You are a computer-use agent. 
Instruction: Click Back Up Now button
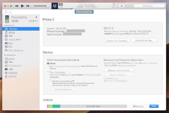(x=119, y=70)
